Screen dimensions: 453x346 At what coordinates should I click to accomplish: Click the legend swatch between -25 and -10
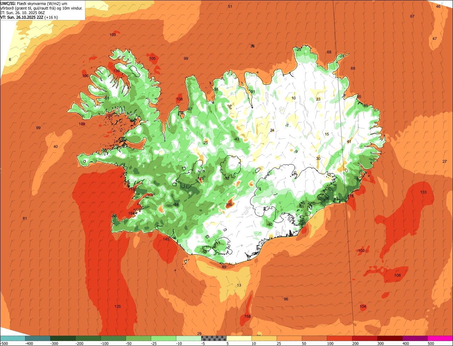(x=164, y=338)
